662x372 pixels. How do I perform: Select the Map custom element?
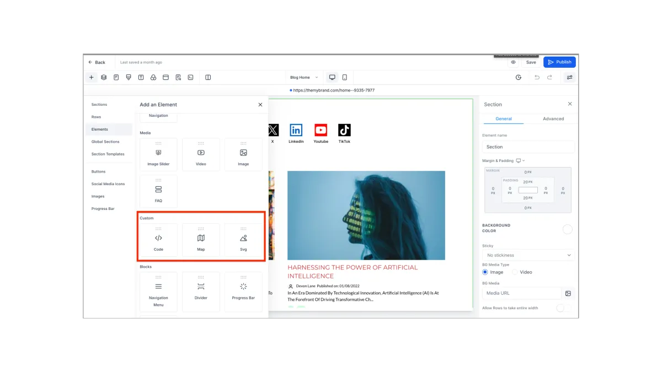coord(201,241)
